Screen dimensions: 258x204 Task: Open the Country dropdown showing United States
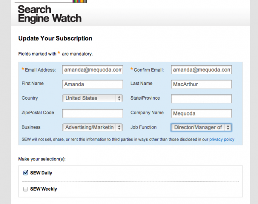[x=92, y=98]
